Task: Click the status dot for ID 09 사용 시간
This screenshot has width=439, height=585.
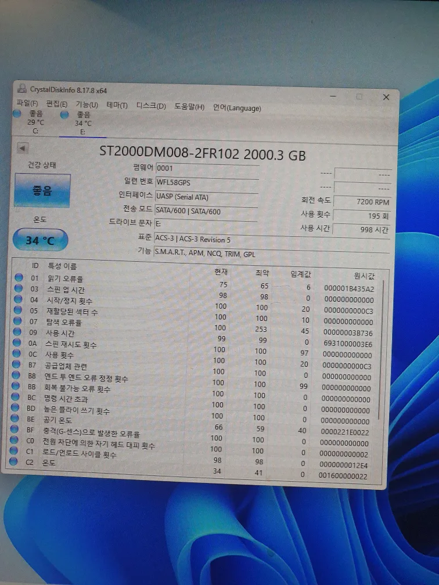Action: tap(17, 331)
